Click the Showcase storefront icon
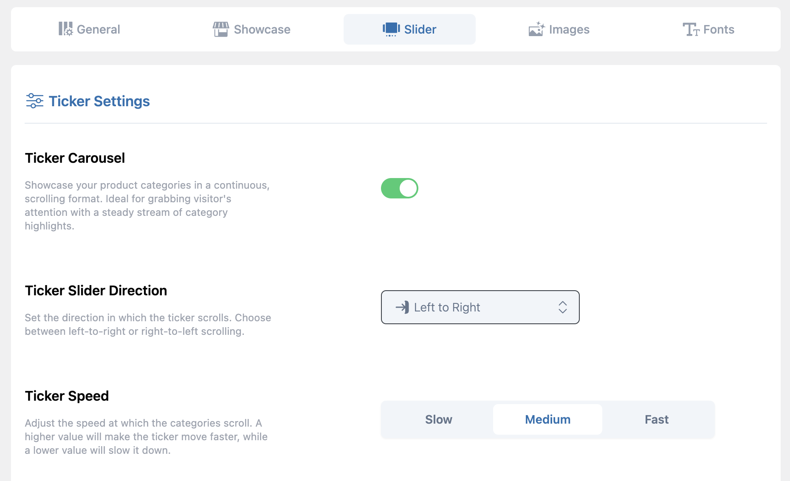 (x=221, y=29)
